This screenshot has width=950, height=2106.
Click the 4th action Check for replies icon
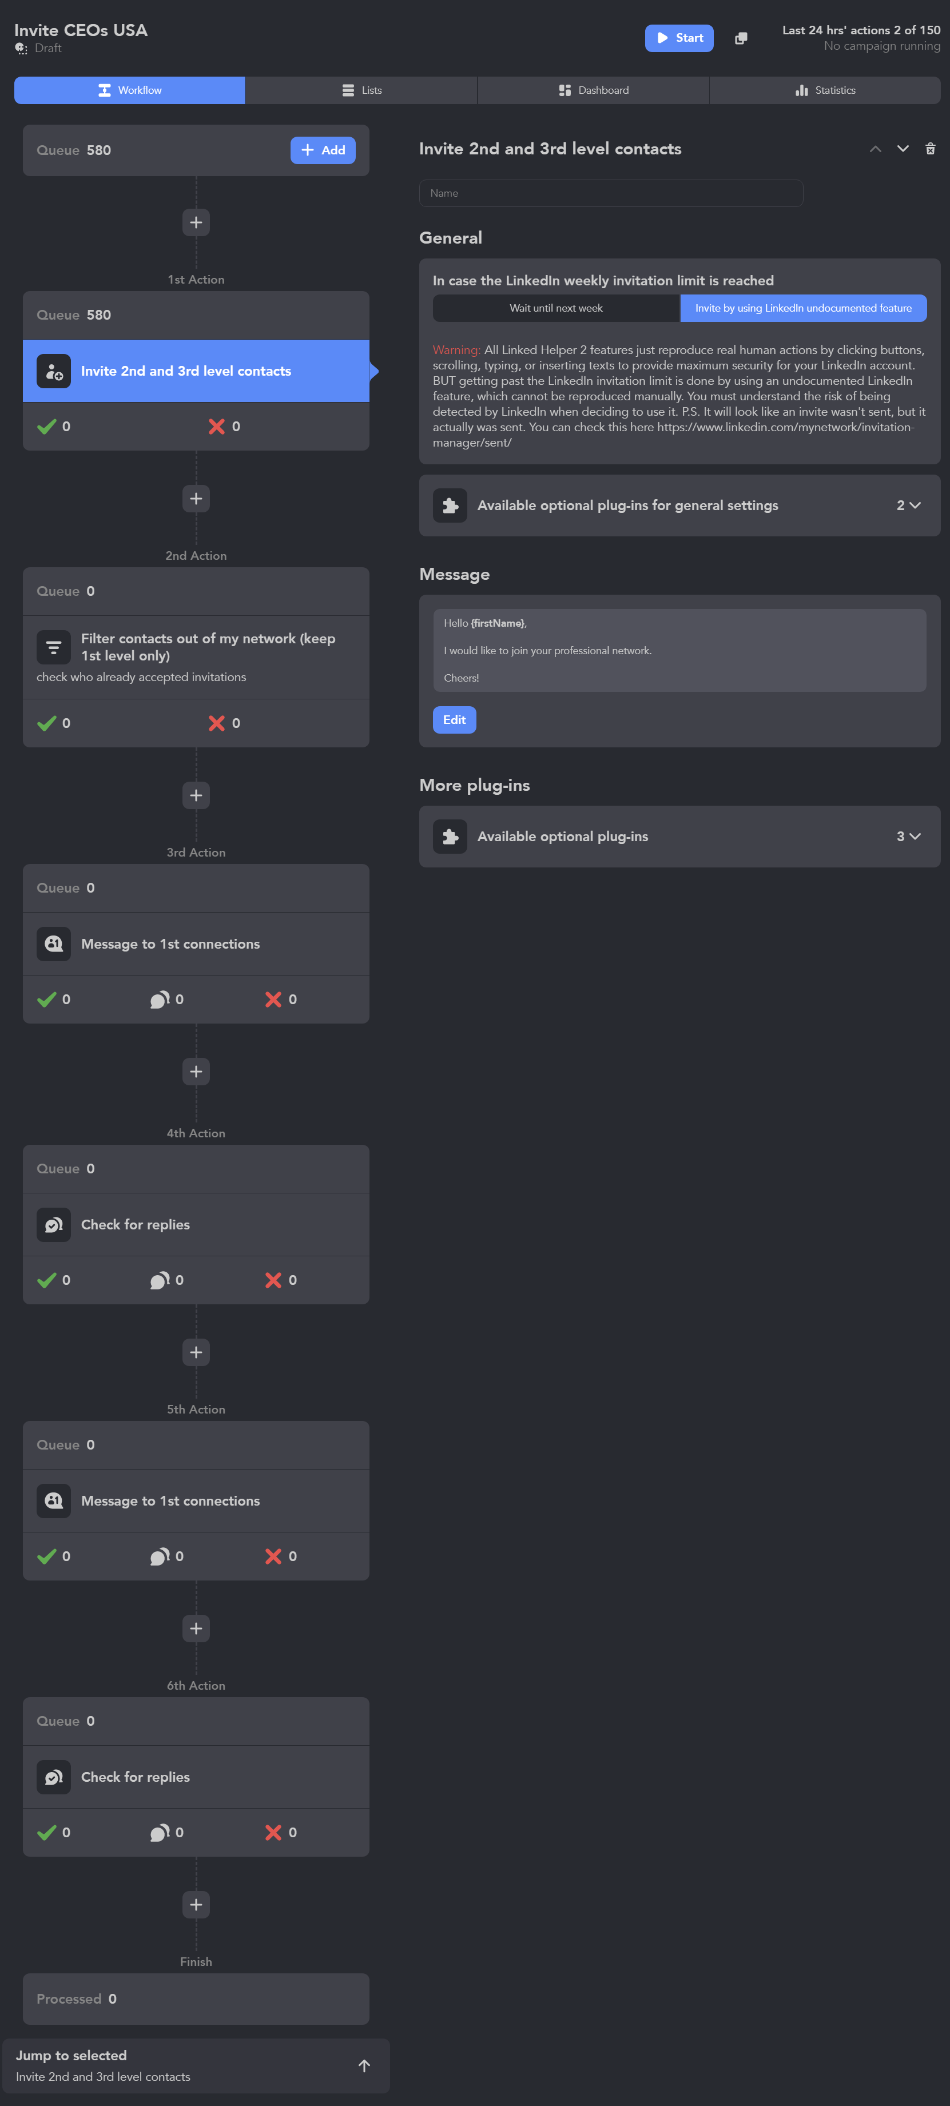click(54, 1225)
